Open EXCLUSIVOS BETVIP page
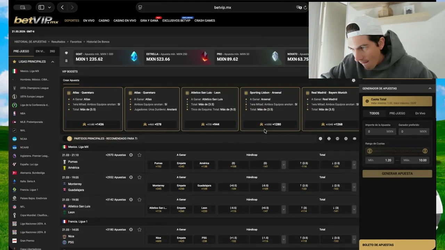The image size is (445, 250). tap(176, 20)
